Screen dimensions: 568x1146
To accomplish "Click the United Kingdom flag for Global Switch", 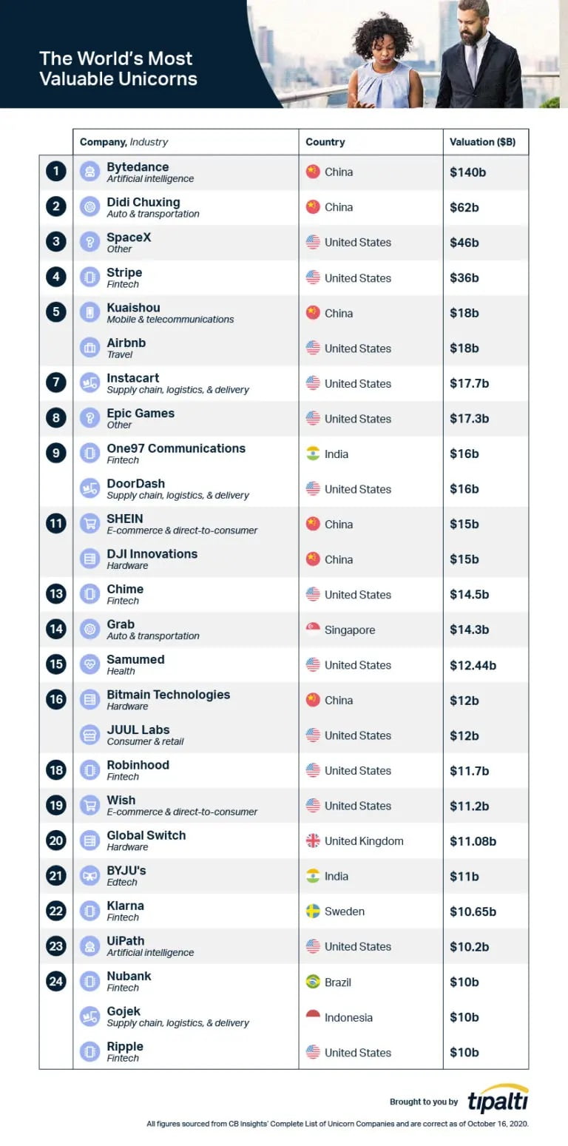I will coord(313,840).
